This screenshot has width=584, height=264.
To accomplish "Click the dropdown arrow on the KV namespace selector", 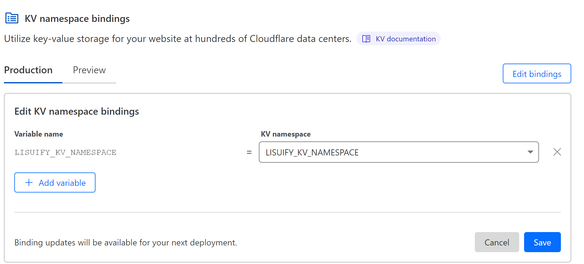I will click(x=530, y=152).
